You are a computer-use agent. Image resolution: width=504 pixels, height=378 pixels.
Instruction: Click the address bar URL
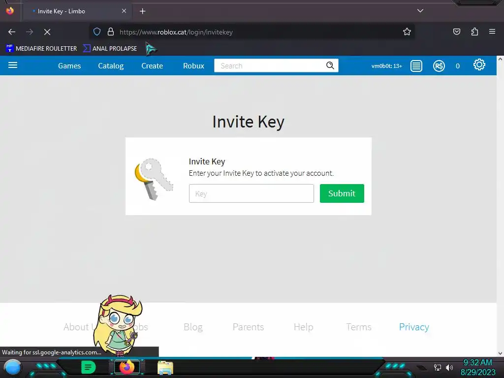[x=176, y=32]
